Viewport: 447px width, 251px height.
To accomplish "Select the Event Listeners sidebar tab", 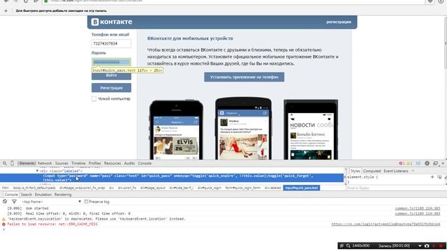I will tap(396, 171).
